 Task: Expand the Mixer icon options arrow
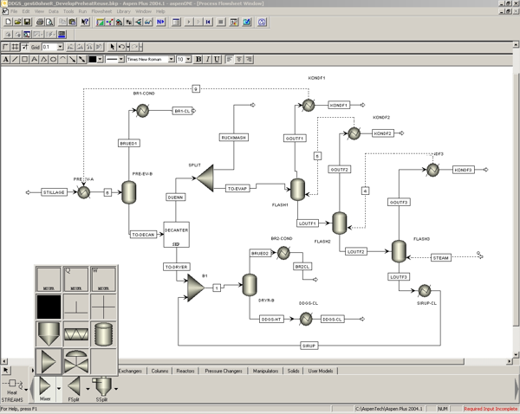(x=59, y=389)
